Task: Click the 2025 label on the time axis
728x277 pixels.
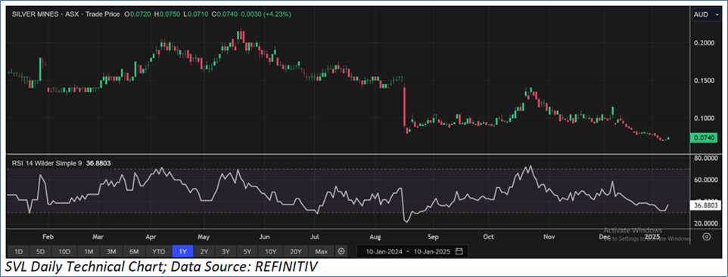Action: (x=652, y=236)
